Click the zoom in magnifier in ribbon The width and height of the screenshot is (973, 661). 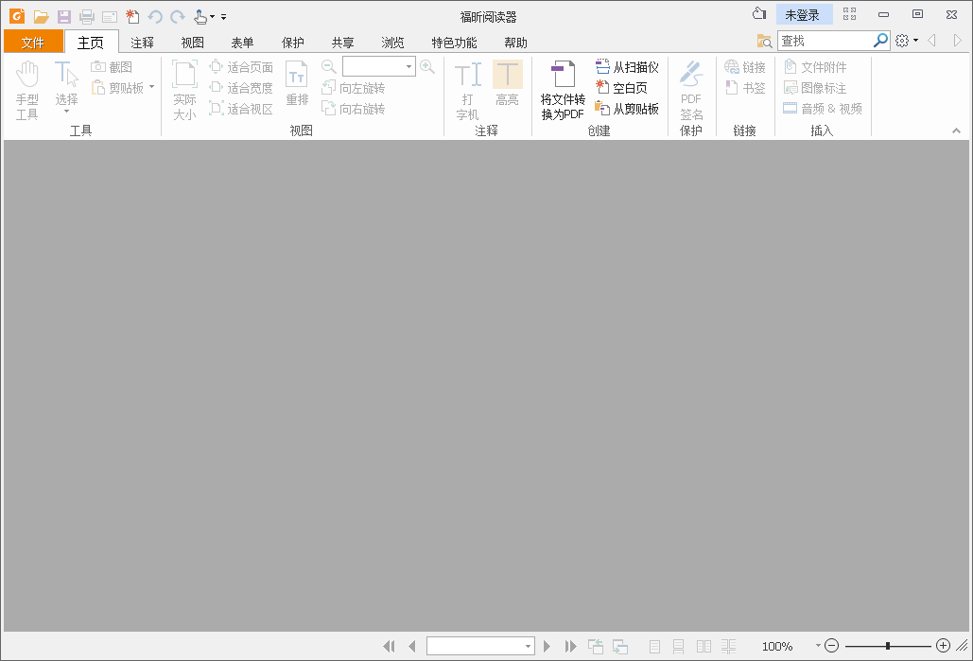coord(427,66)
